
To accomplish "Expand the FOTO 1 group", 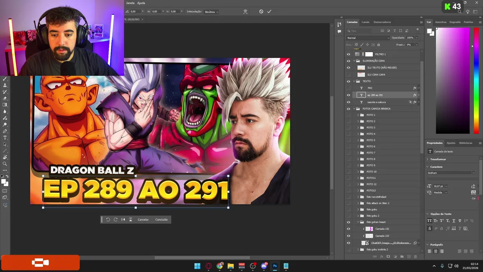I will (x=358, y=115).
